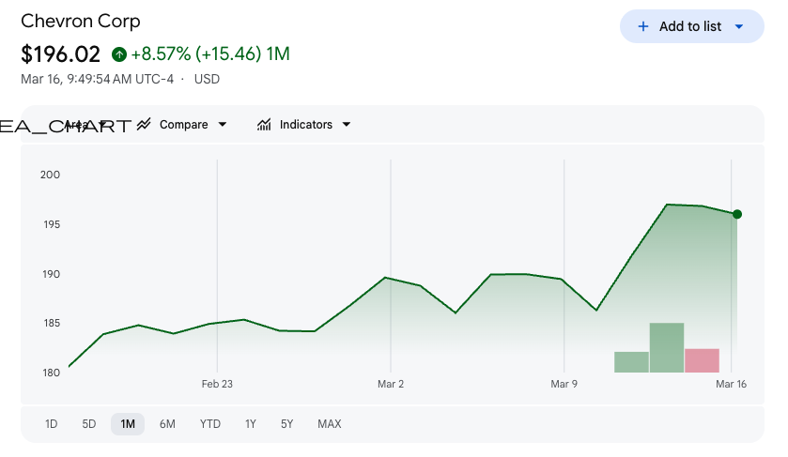
Task: Expand the Compare dropdown arrow
Action: [223, 125]
